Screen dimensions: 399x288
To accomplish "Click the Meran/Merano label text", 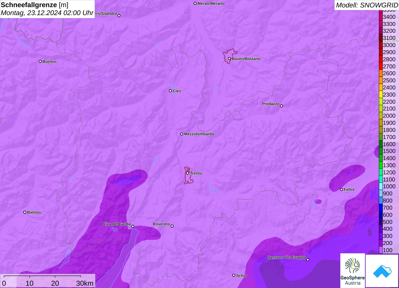I will pyautogui.click(x=211, y=3).
